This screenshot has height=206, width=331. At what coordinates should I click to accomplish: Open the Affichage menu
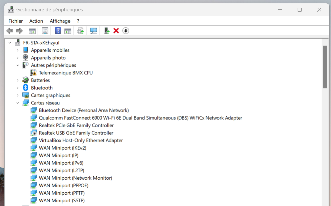[x=60, y=21]
